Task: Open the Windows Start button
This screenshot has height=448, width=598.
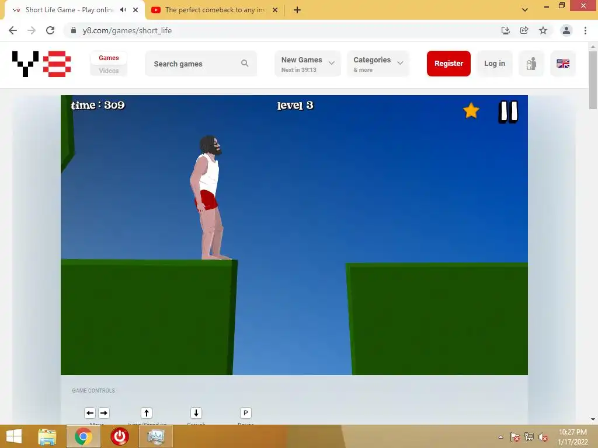Action: coord(14,436)
